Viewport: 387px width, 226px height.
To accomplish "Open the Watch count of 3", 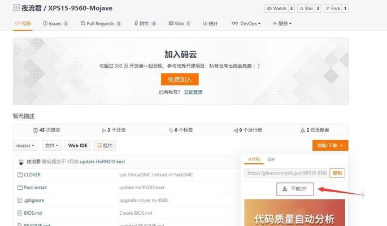I will tap(291, 8).
